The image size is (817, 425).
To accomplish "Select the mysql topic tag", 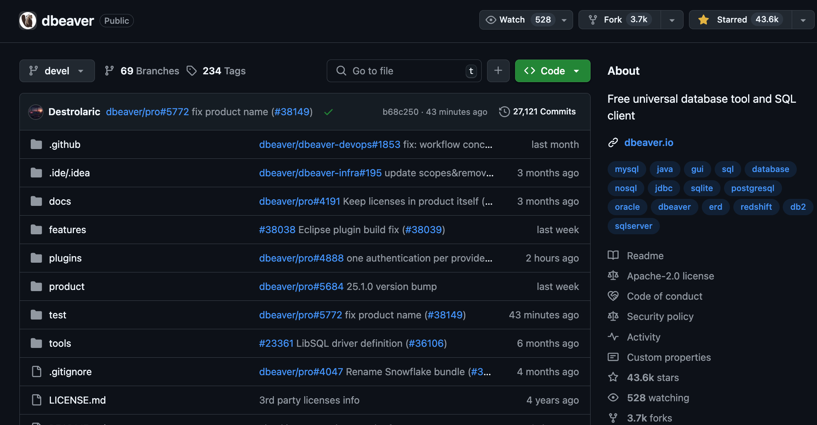I will click(626, 169).
